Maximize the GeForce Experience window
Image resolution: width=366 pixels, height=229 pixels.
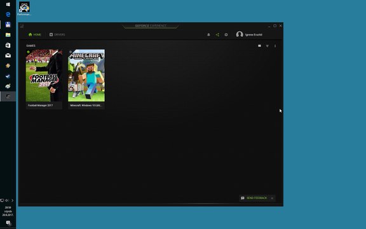click(274, 26)
